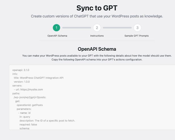Viewport: 175px width, 140px height.
Task: Click progress bar between steps 1 and 2
Action: pyautogui.click(x=77, y=28)
